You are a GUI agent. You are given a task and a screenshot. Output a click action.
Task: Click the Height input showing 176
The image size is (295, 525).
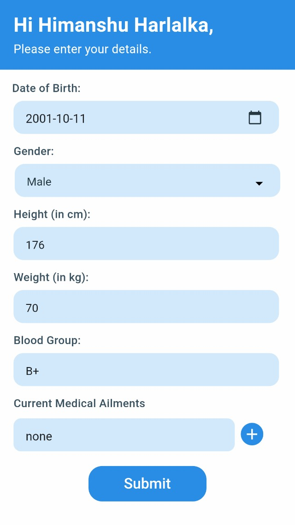click(x=146, y=244)
